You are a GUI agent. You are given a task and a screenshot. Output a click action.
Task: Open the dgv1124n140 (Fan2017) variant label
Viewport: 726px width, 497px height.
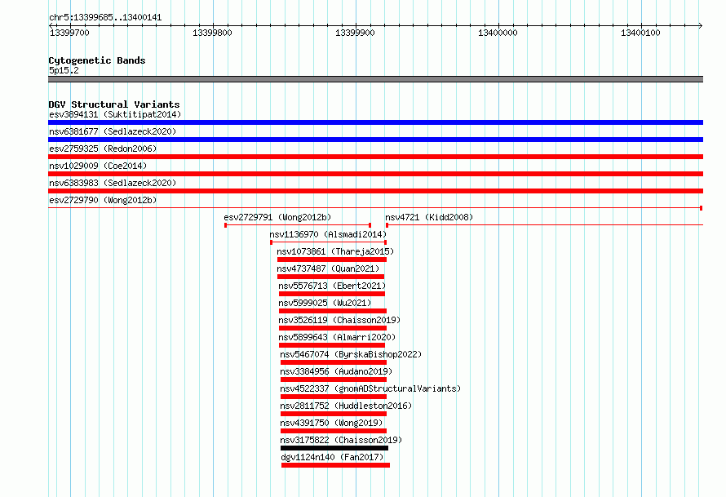pos(332,457)
